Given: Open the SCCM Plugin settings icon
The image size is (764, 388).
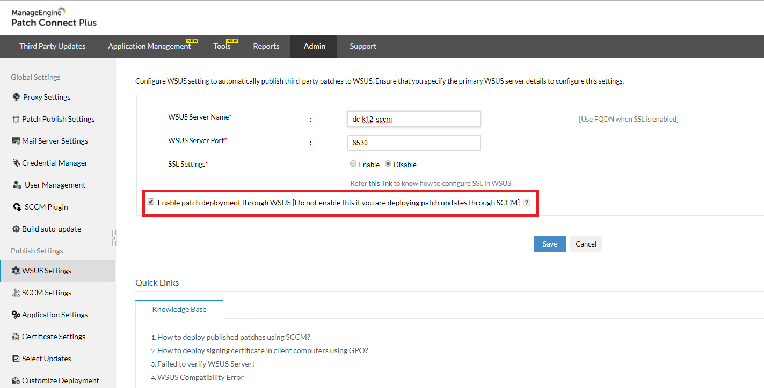Looking at the screenshot, I should 16,206.
